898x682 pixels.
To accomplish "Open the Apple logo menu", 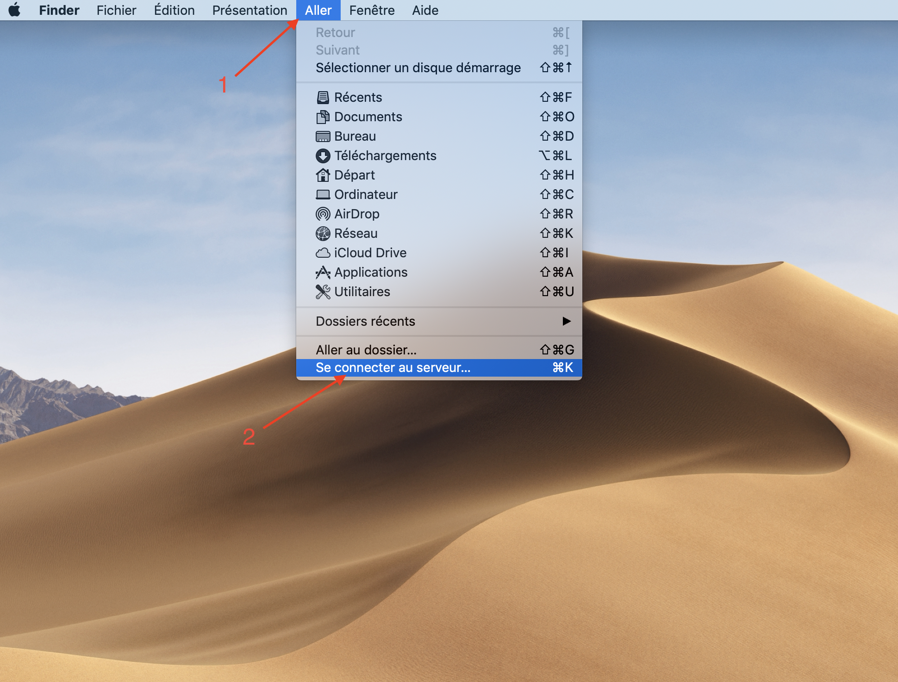I will [15, 10].
